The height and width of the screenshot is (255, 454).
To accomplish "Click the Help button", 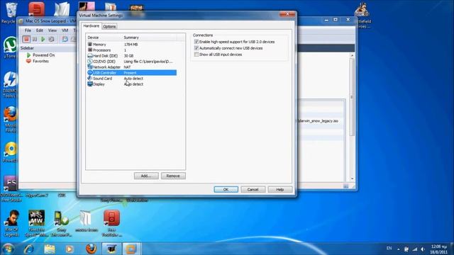I will [x=280, y=189].
